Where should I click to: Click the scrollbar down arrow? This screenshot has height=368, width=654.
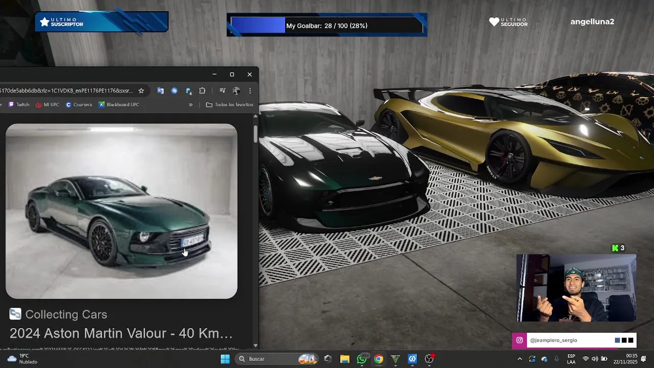pos(255,346)
